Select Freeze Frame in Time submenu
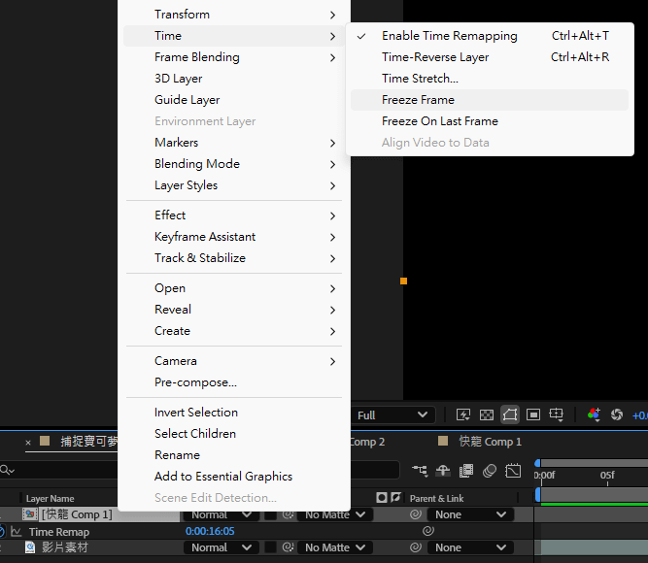Image resolution: width=648 pixels, height=563 pixels. [x=418, y=100]
